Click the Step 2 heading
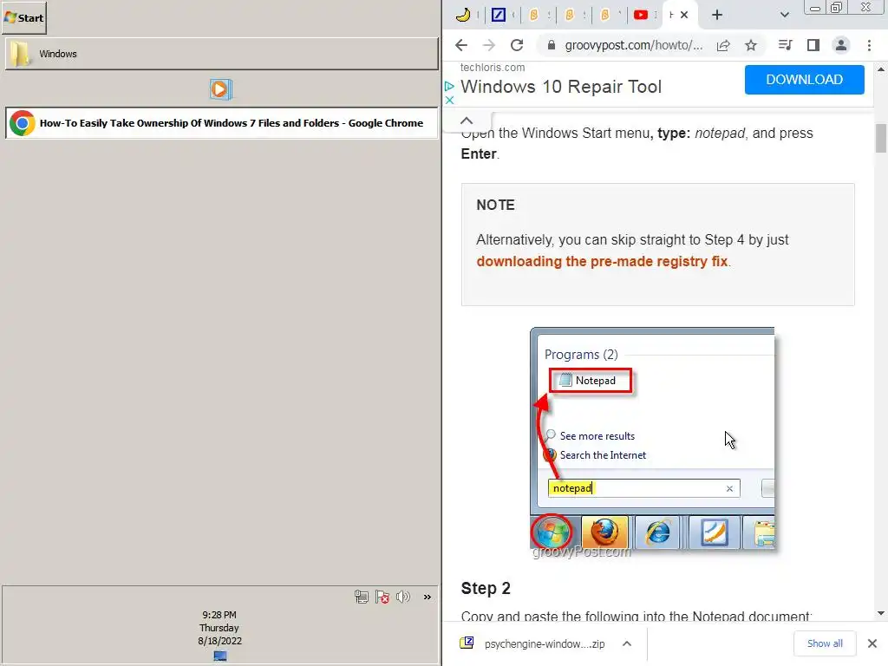 (486, 589)
